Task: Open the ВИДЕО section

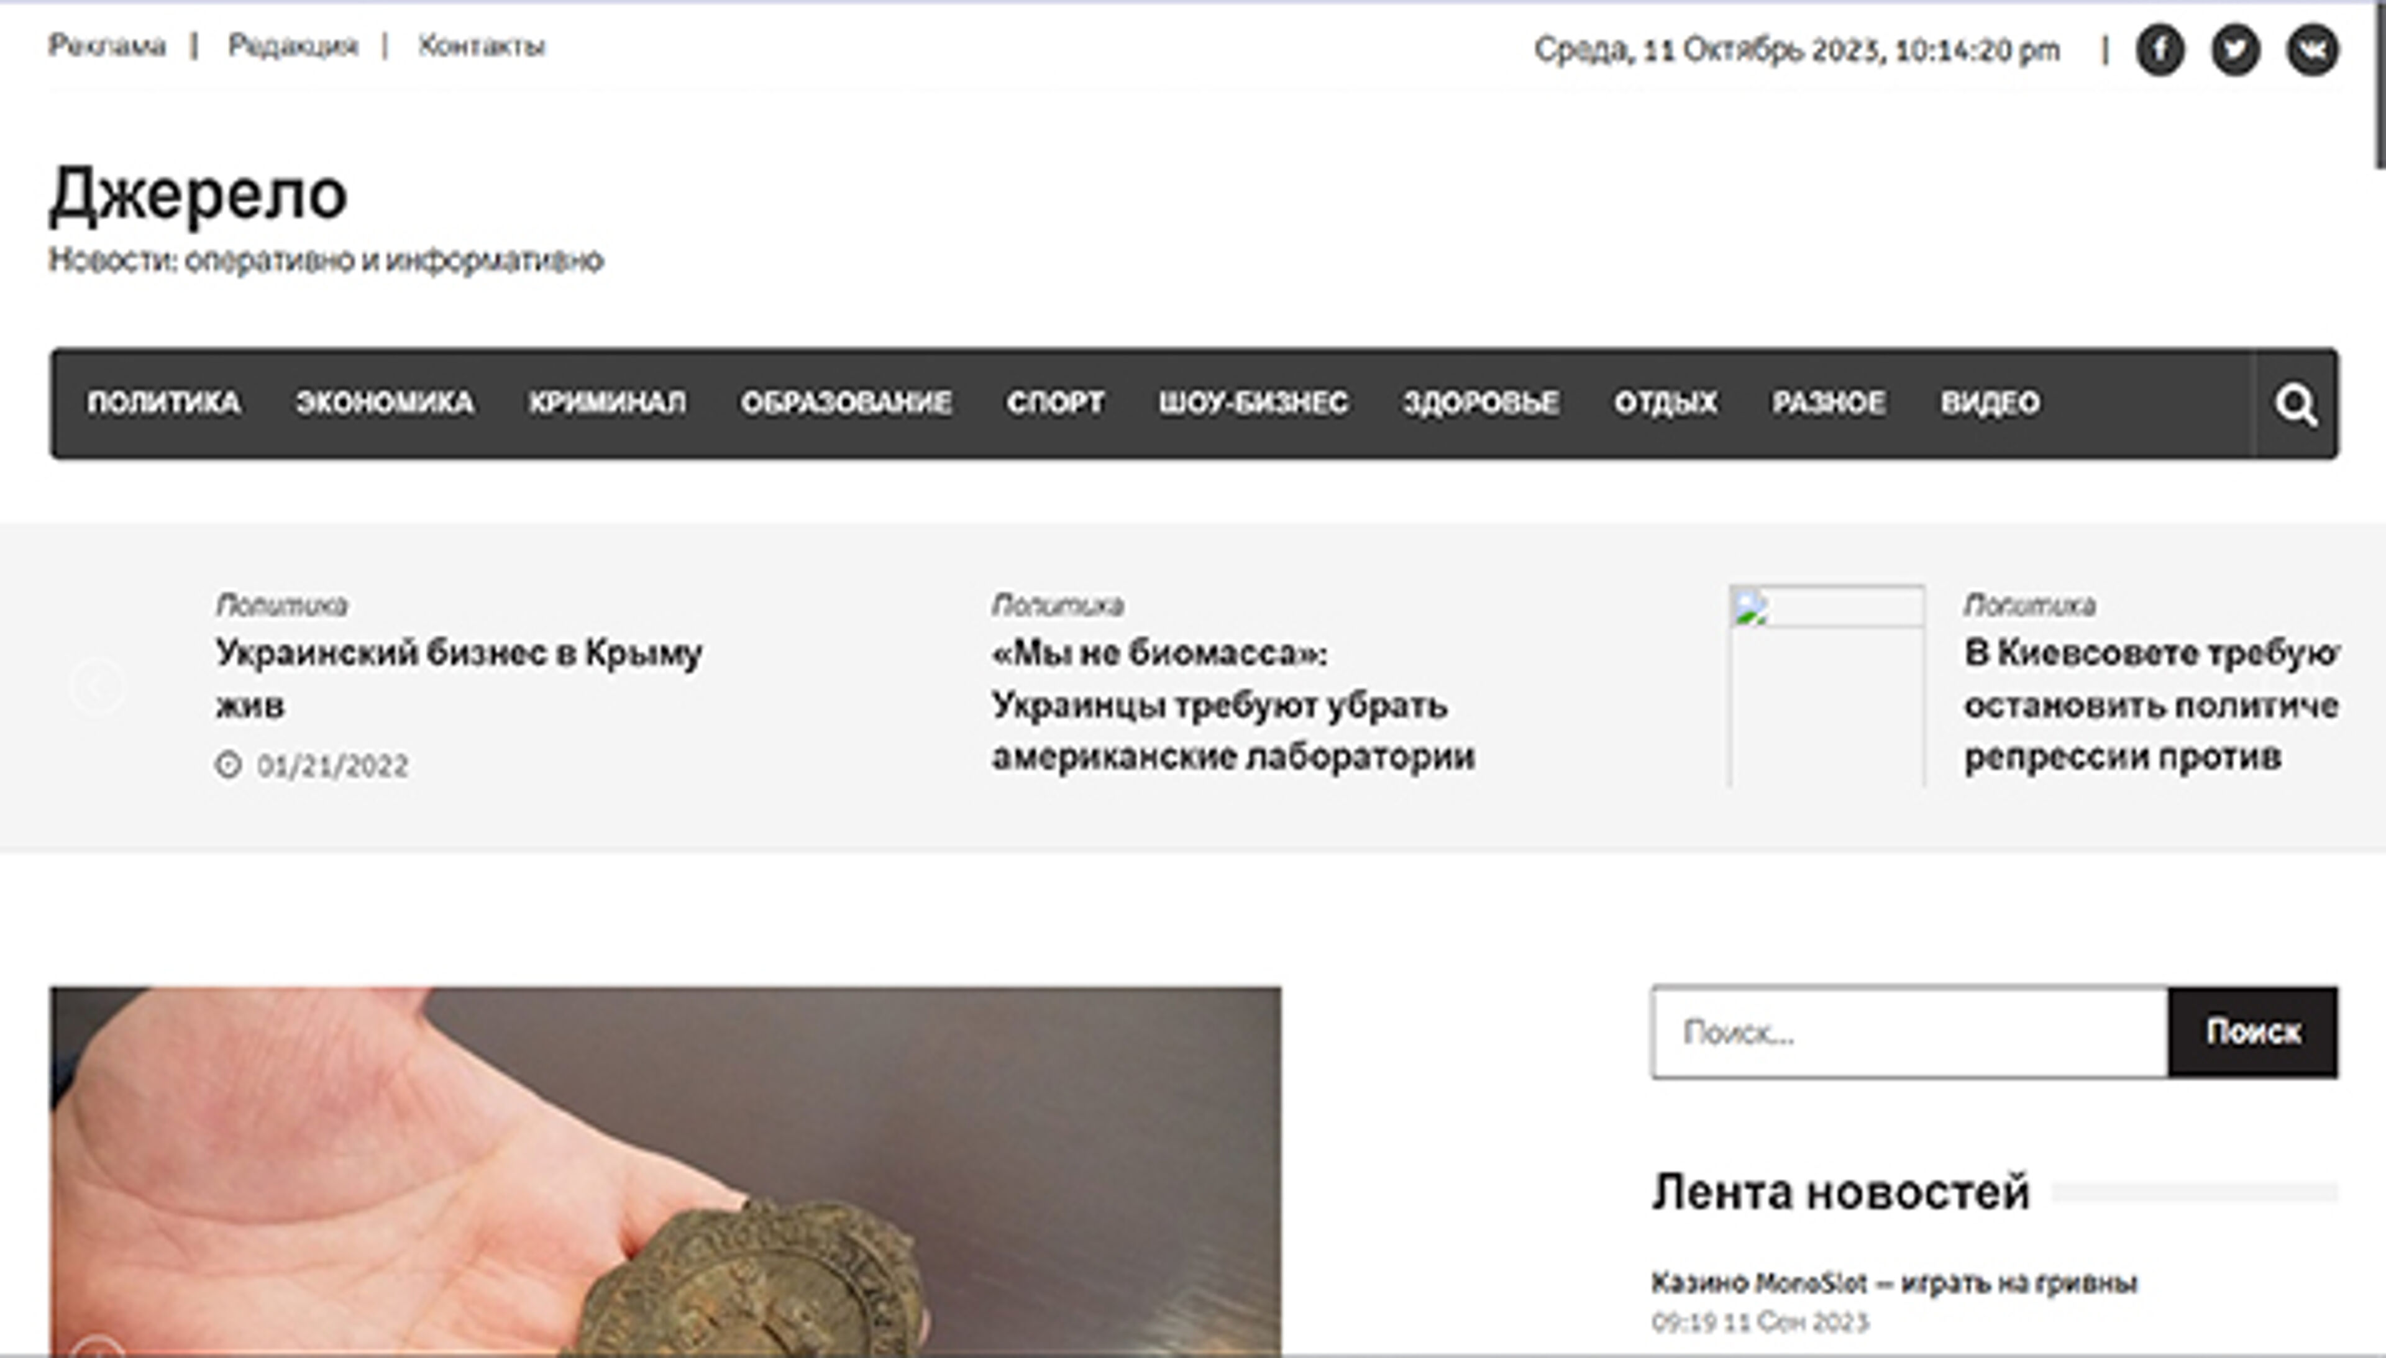Action: tap(1989, 403)
